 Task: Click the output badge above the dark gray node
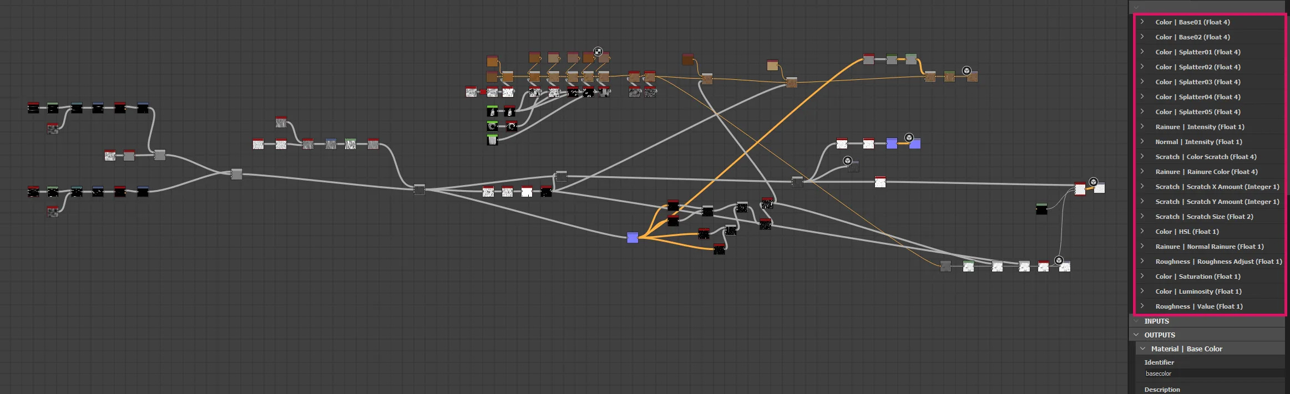pos(847,161)
